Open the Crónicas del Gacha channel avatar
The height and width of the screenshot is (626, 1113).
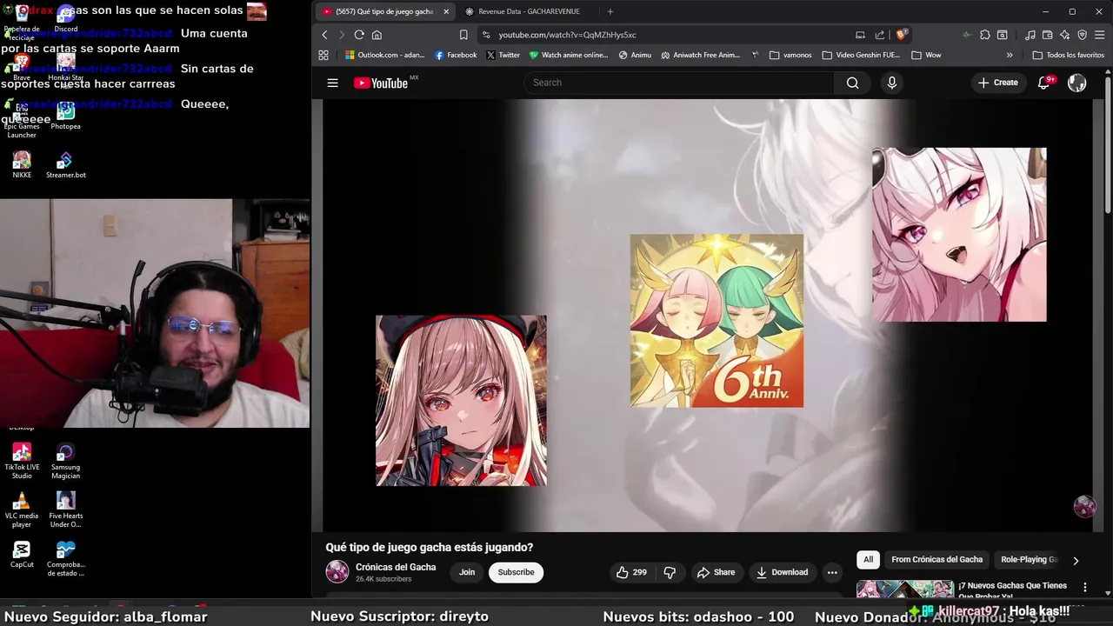tap(337, 571)
